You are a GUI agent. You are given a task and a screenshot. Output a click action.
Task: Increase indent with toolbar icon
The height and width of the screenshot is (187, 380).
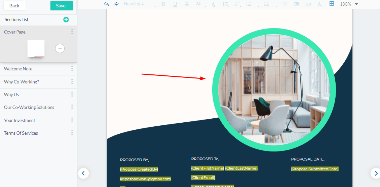(x=296, y=4)
